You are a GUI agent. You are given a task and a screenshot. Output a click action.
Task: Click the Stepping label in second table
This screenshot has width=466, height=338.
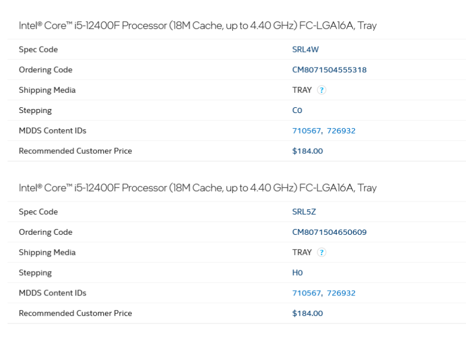(x=35, y=273)
